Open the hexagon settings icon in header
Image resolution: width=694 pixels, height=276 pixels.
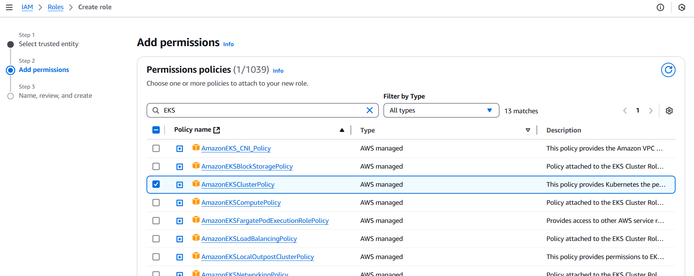point(682,7)
